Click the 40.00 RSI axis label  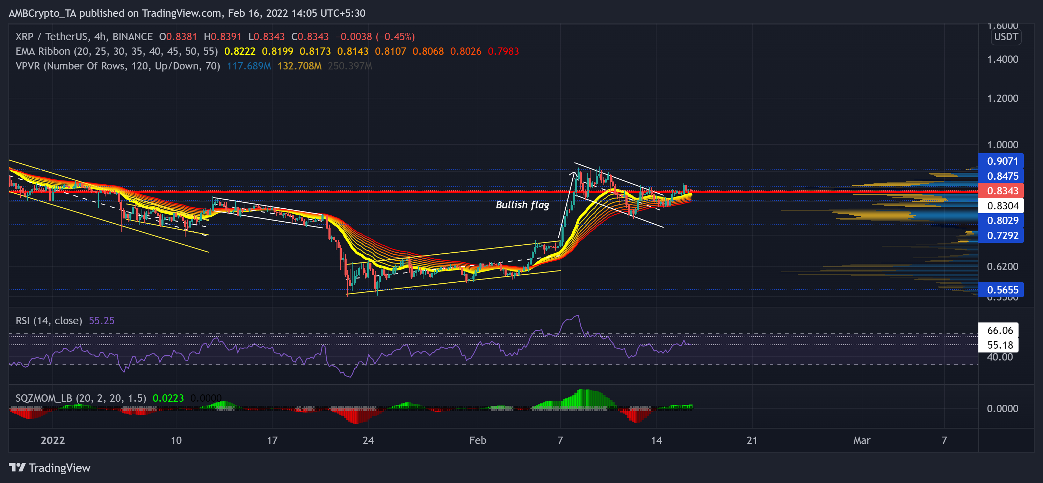pyautogui.click(x=1000, y=357)
